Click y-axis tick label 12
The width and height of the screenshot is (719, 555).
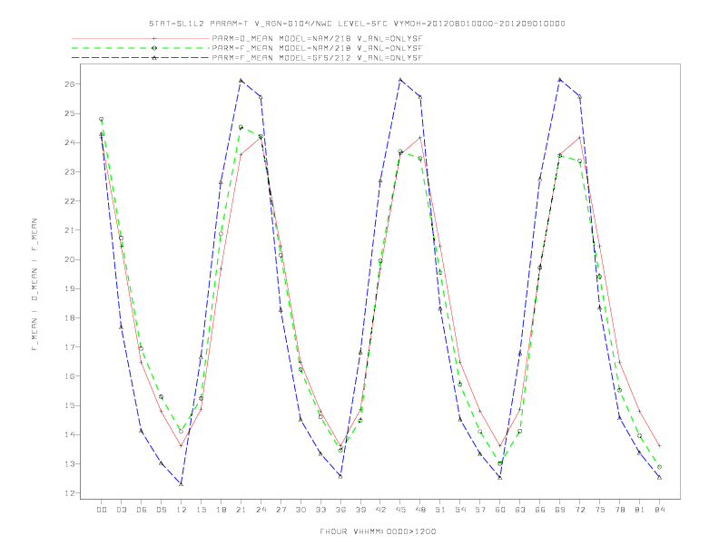(69, 493)
